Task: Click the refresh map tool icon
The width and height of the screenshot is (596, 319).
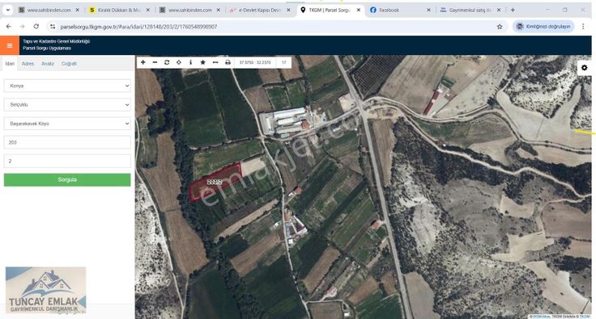Action: pos(167,62)
